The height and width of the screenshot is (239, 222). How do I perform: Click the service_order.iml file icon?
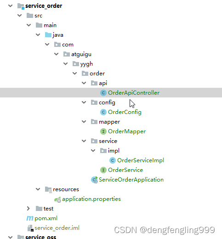pos(30,228)
